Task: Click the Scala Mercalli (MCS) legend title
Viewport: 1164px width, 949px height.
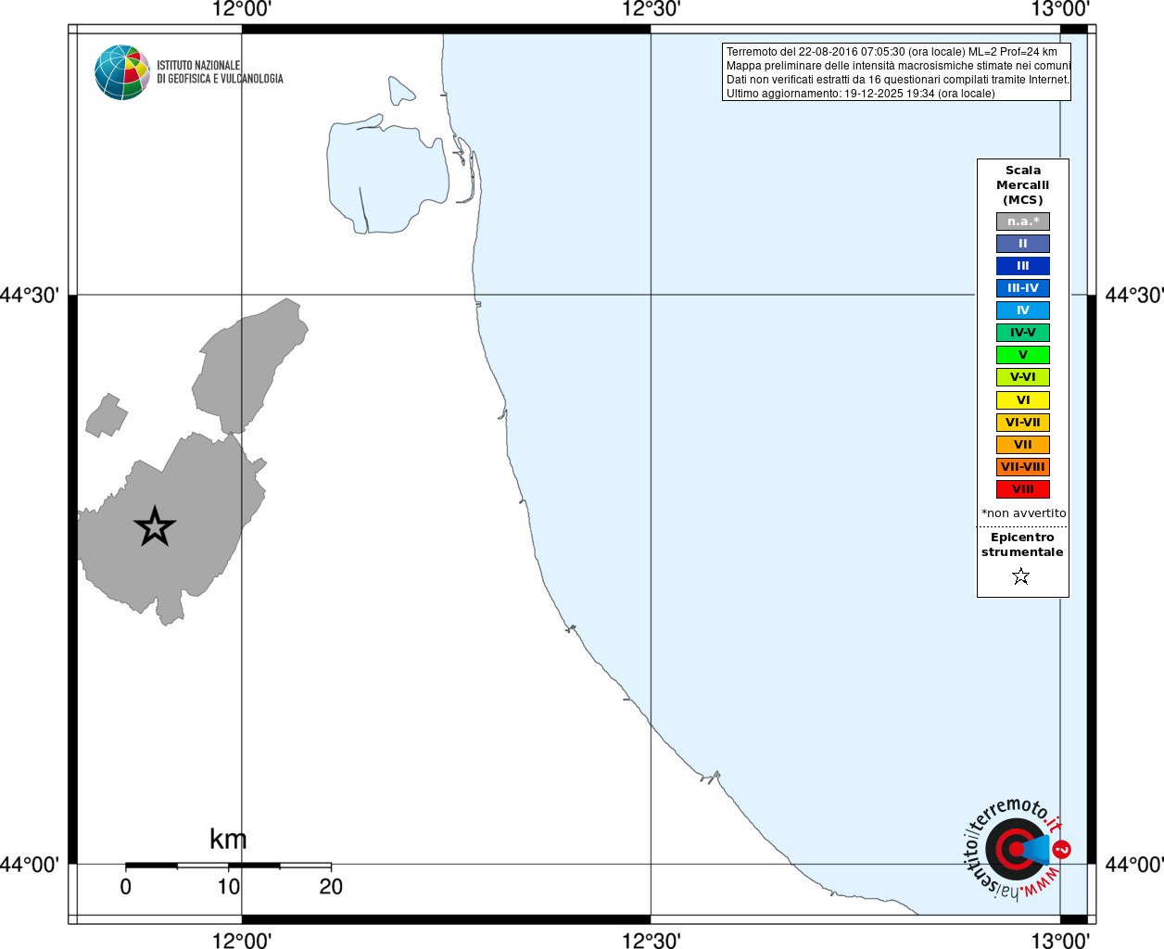Action: [x=1023, y=185]
